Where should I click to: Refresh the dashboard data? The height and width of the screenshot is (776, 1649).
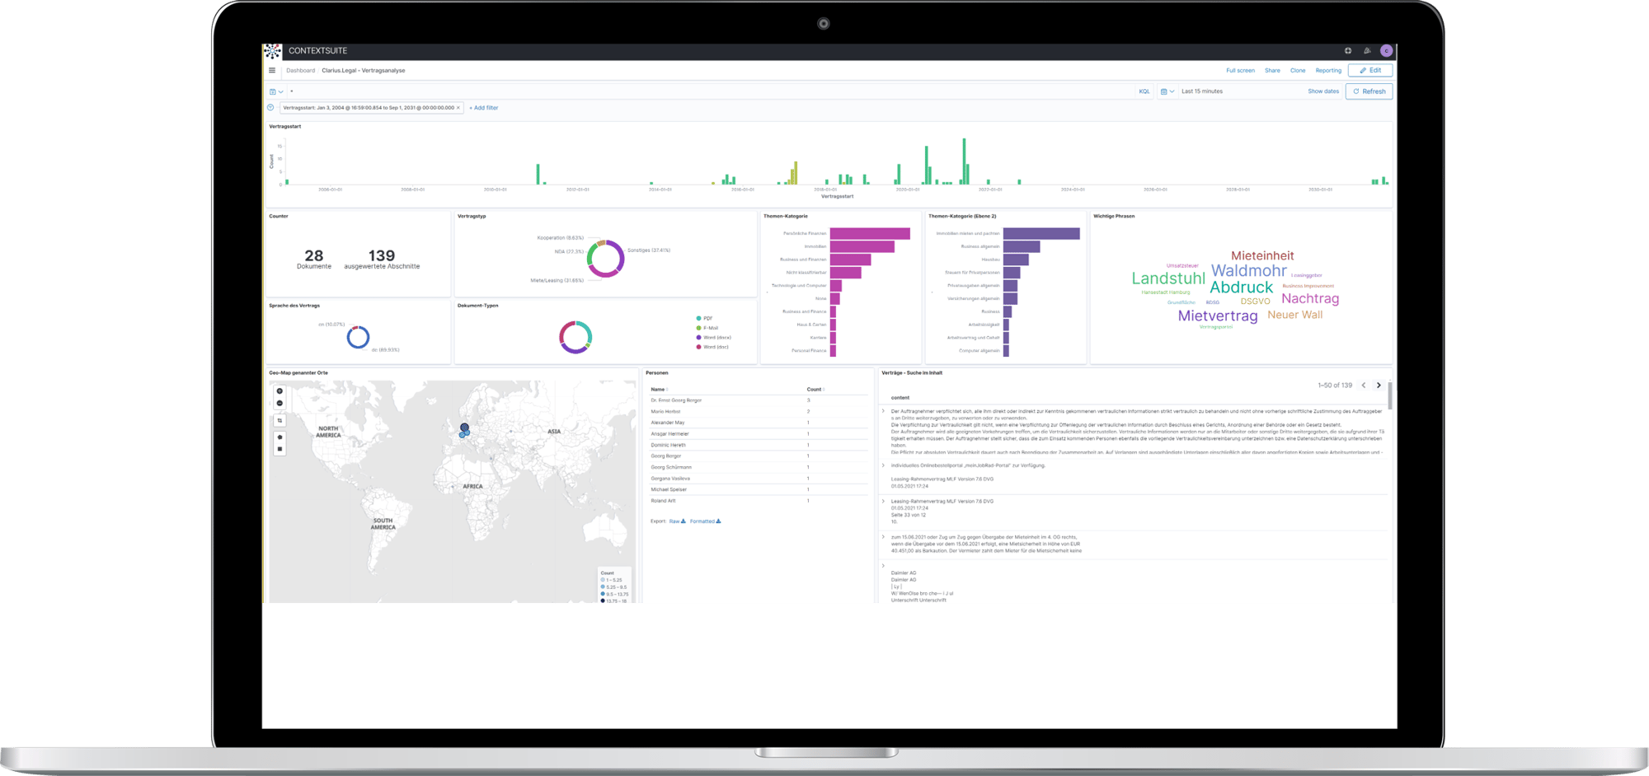(1369, 91)
